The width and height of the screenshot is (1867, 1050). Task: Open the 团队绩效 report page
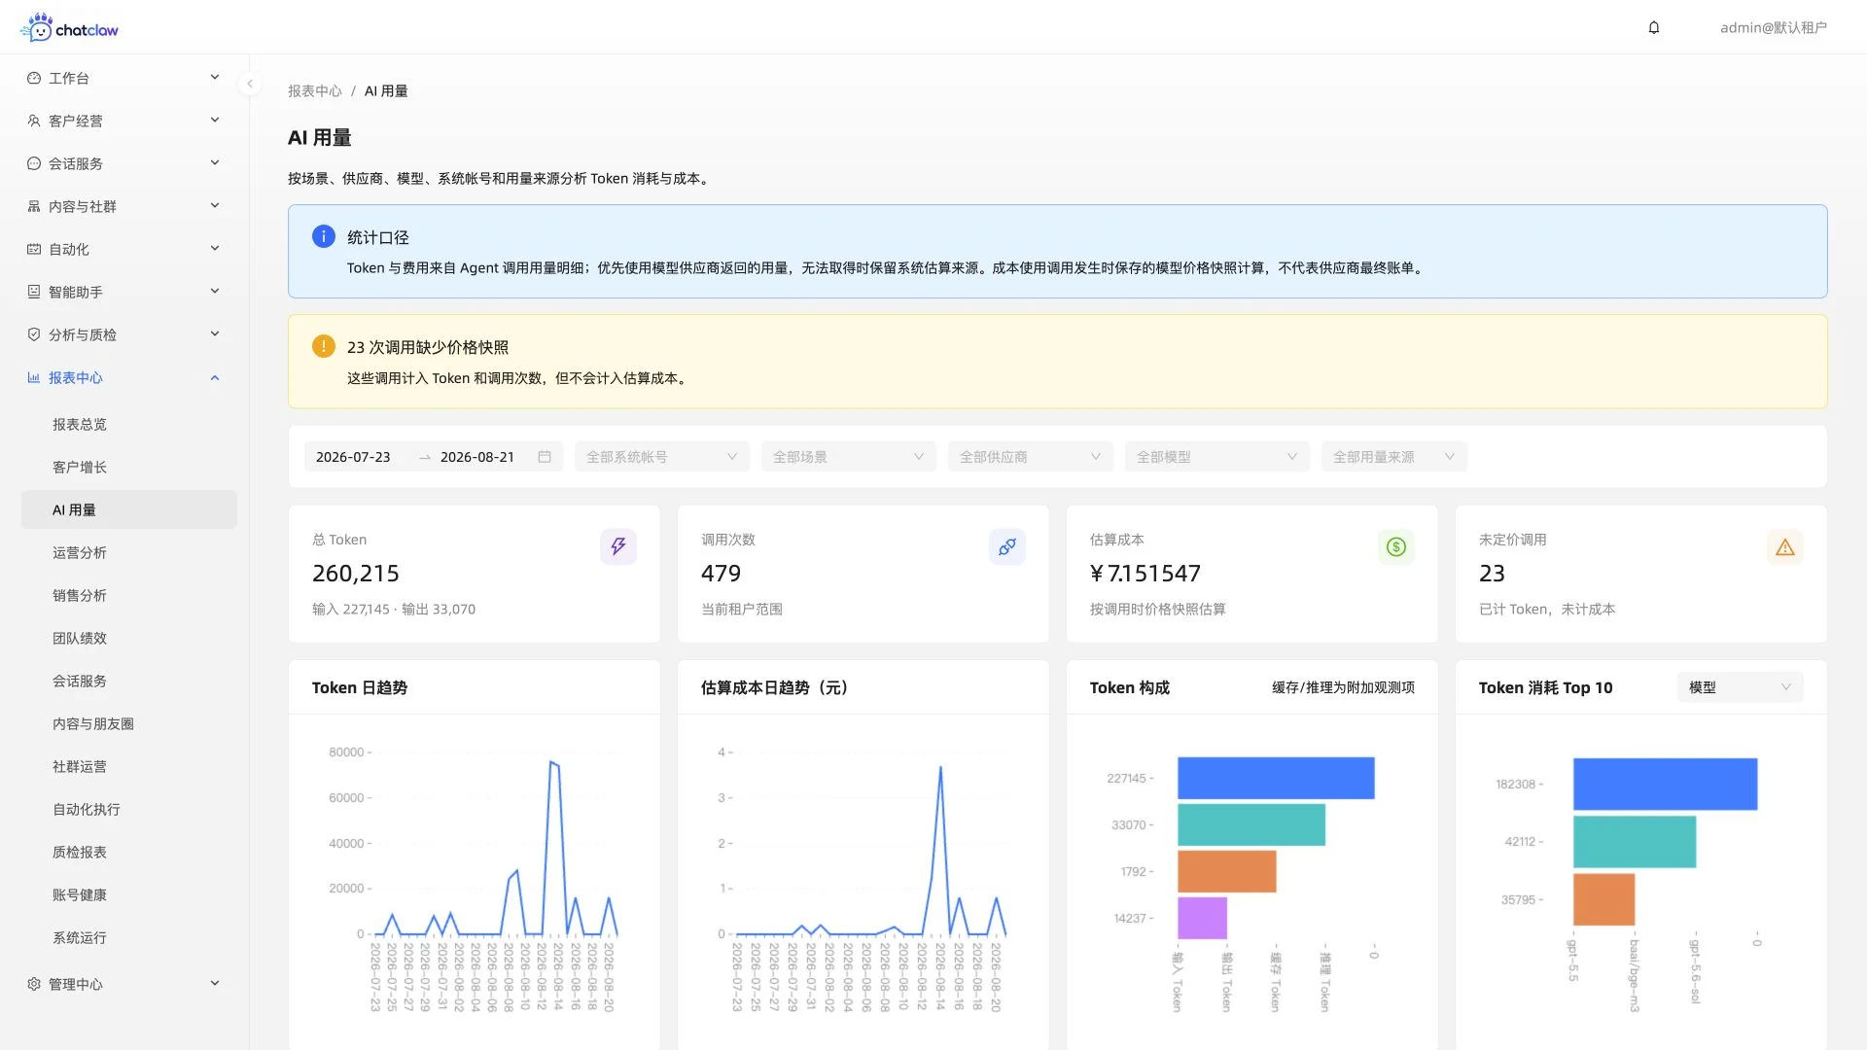pyautogui.click(x=129, y=638)
